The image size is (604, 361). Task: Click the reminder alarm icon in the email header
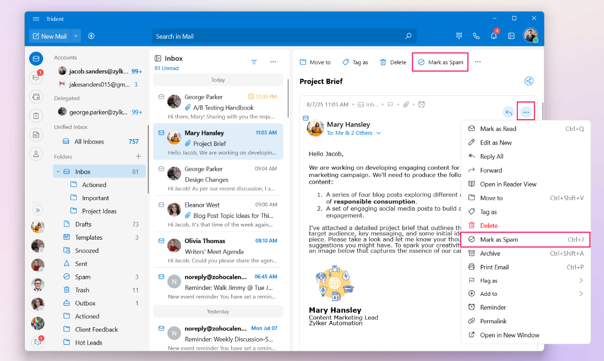pos(422,104)
